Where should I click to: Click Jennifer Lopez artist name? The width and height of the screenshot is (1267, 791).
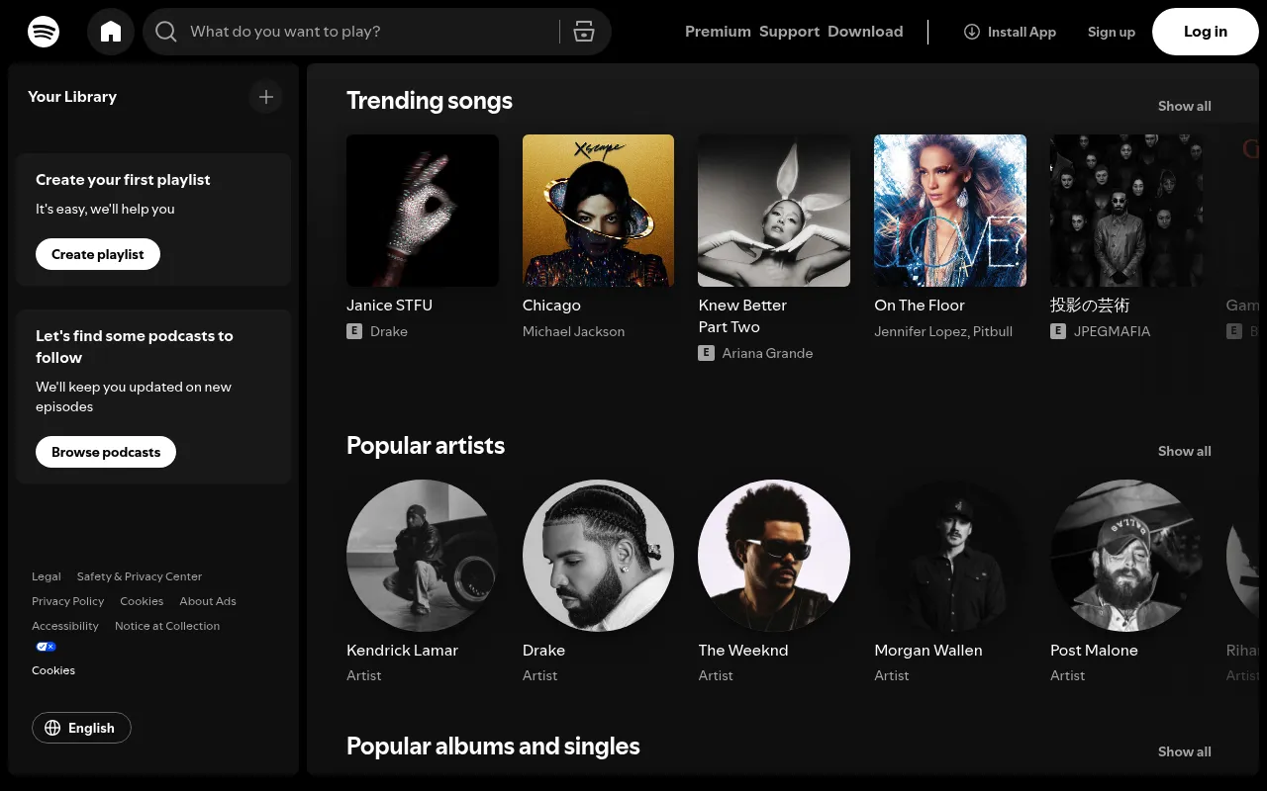pyautogui.click(x=920, y=331)
